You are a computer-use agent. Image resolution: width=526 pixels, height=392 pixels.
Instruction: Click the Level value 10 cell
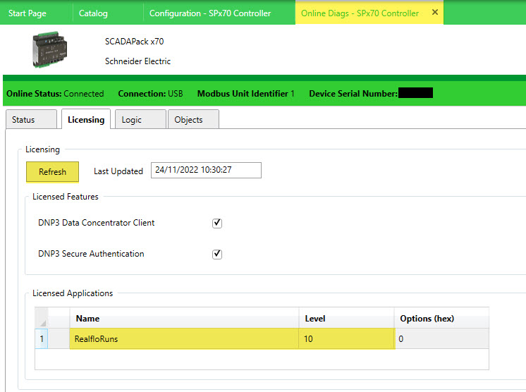point(346,338)
